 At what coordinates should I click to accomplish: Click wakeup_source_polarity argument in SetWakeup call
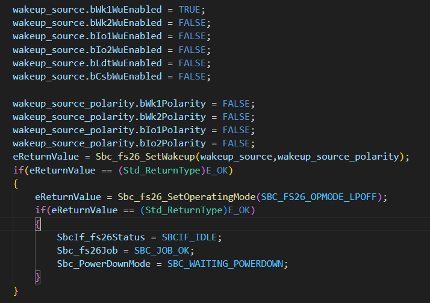click(x=338, y=157)
